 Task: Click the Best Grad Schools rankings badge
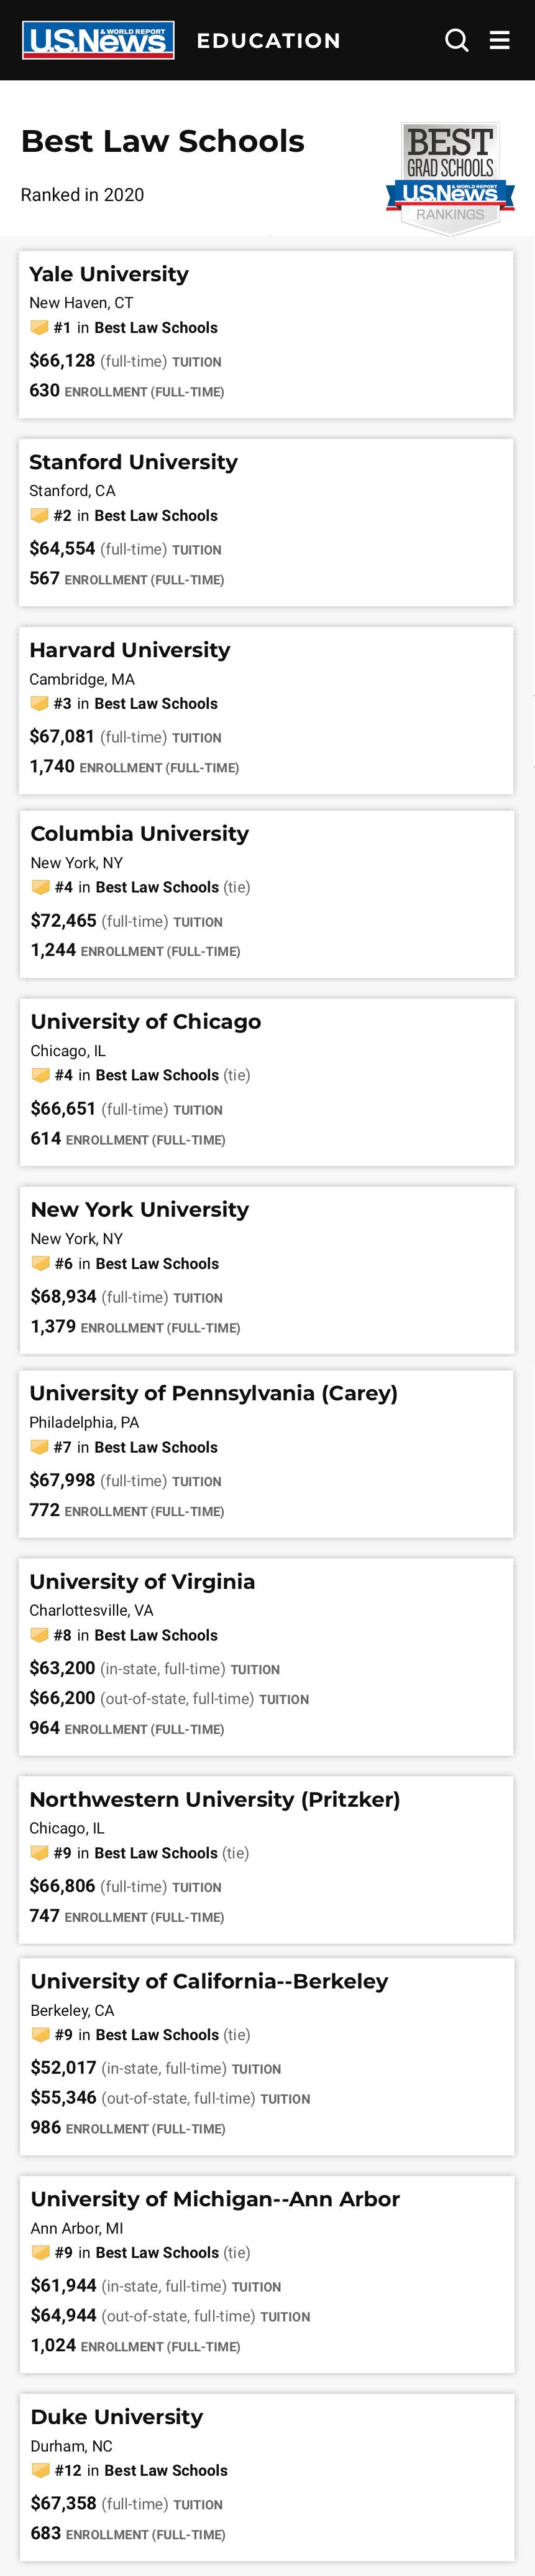click(450, 179)
